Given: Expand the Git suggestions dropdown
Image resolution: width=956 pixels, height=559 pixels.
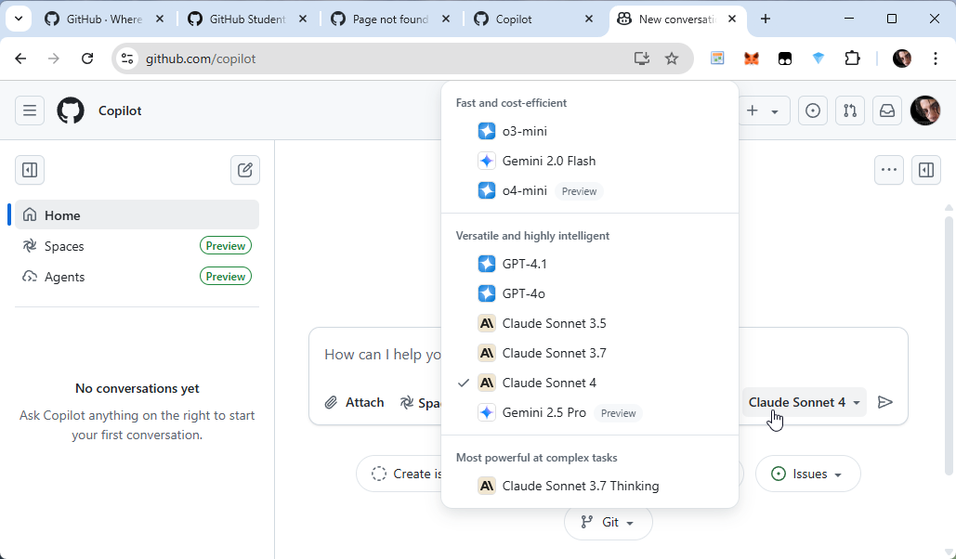Looking at the screenshot, I should (x=609, y=523).
